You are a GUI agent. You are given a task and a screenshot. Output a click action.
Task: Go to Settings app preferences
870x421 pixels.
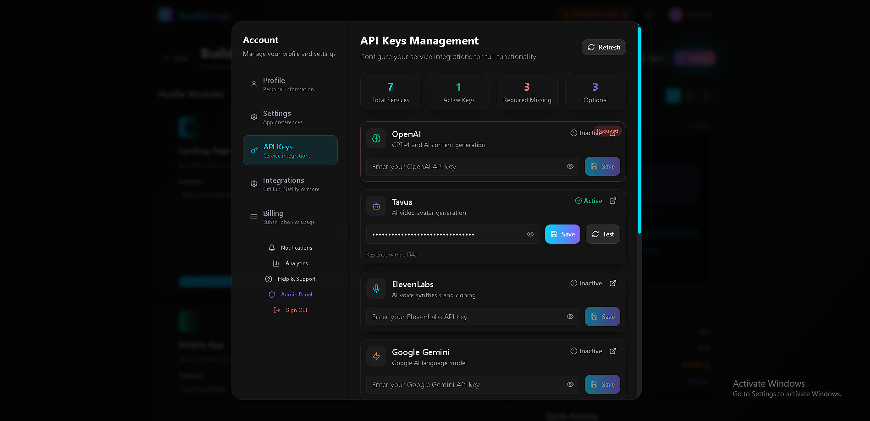click(x=290, y=117)
